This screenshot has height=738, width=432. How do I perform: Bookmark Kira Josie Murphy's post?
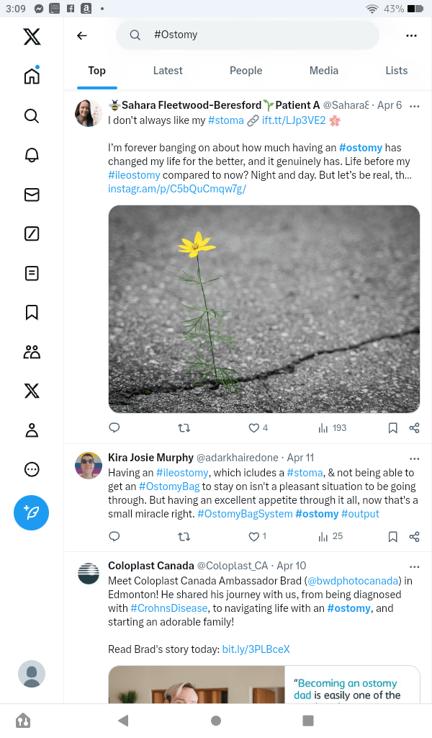click(392, 536)
